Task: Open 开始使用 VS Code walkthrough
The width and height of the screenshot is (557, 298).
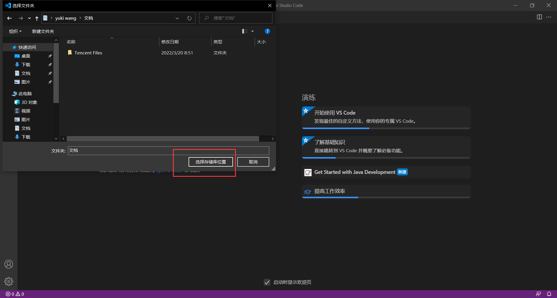Action: click(386, 117)
